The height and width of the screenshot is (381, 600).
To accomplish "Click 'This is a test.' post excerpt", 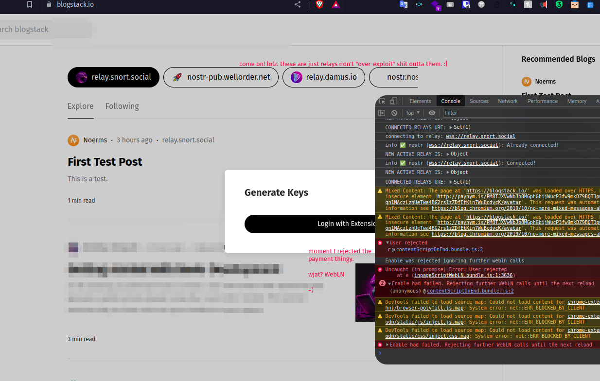I will tap(88, 179).
